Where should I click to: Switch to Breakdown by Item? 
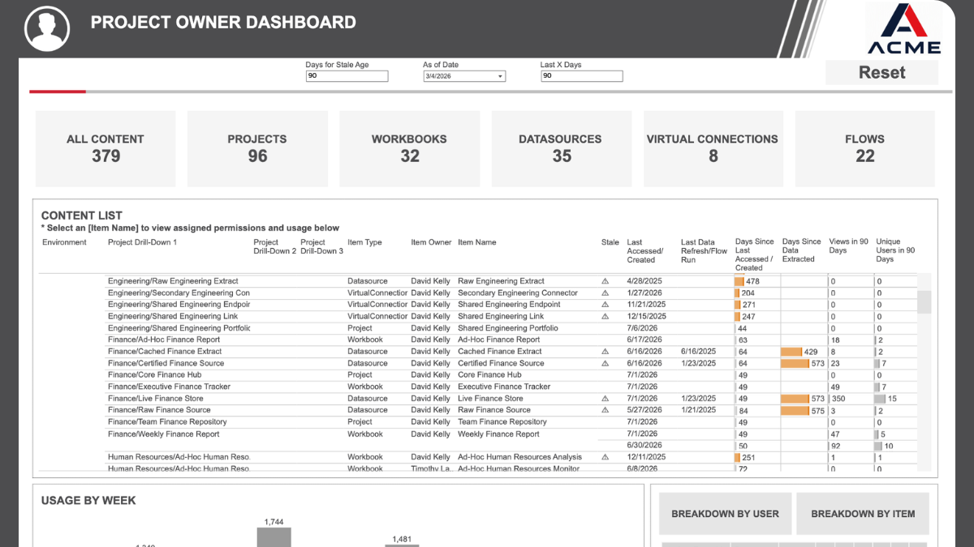point(863,514)
